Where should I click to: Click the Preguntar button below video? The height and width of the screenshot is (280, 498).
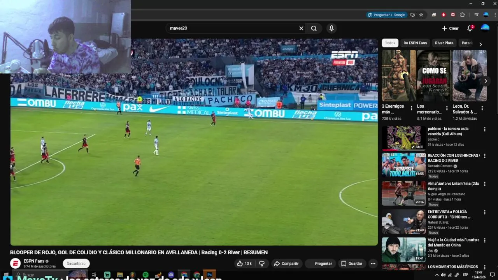tap(320, 264)
